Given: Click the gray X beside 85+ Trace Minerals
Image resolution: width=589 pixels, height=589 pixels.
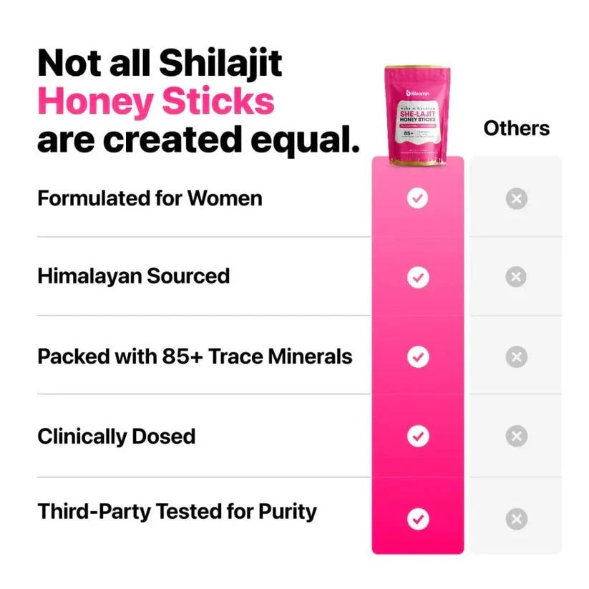Looking at the screenshot, I should tap(516, 356).
